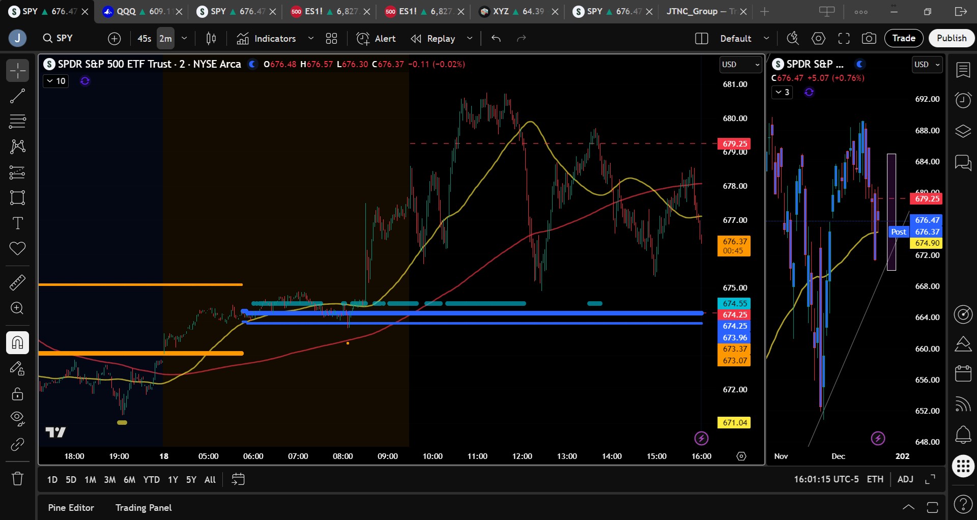Undo the last chart action
Screen dimensions: 977x520
click(x=496, y=38)
